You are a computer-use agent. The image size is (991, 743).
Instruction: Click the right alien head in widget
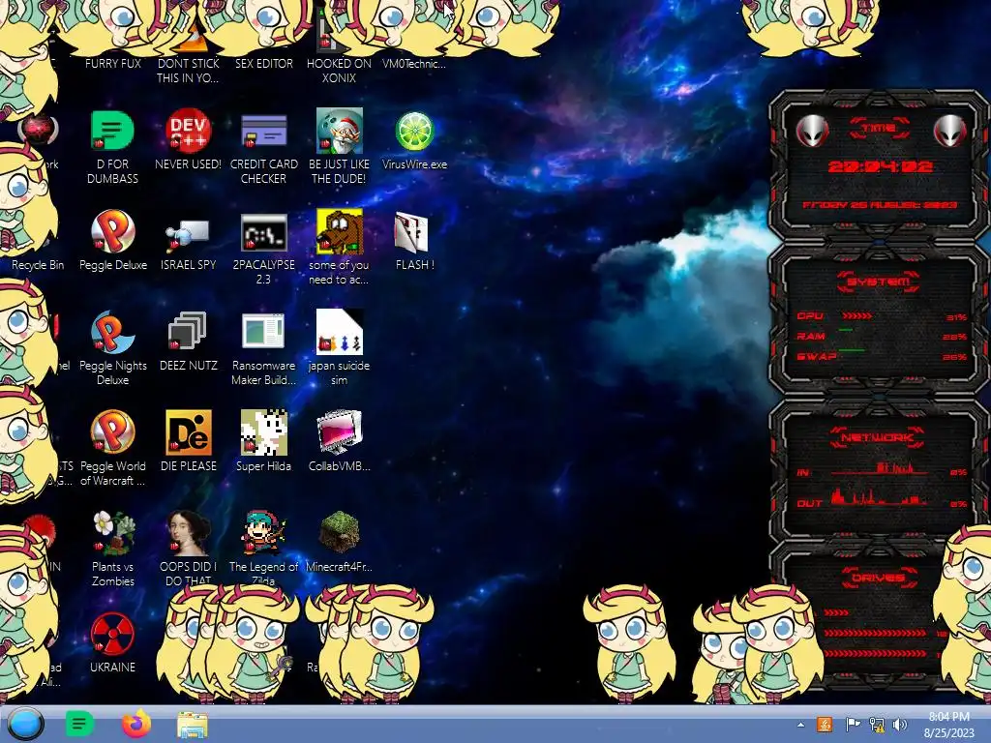pyautogui.click(x=949, y=131)
